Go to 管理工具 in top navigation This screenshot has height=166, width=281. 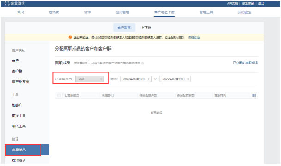206,12
